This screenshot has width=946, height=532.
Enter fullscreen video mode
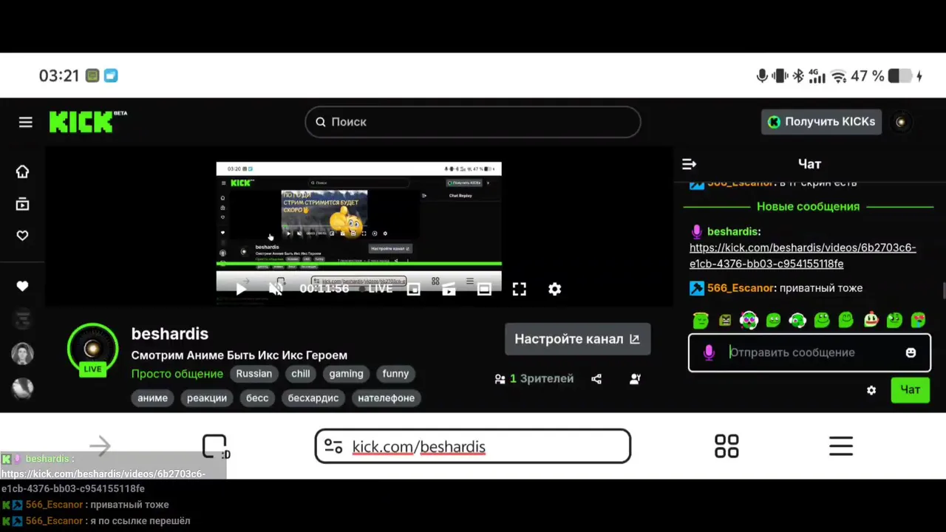pyautogui.click(x=520, y=289)
